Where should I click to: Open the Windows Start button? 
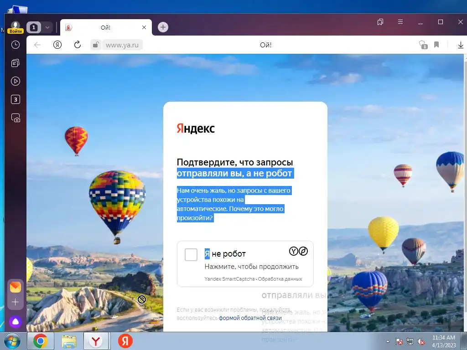click(12, 341)
